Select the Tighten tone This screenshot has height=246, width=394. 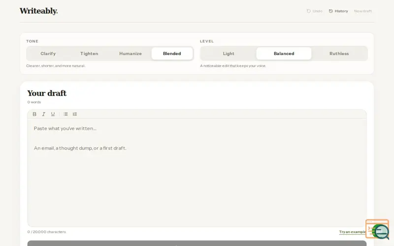point(89,54)
